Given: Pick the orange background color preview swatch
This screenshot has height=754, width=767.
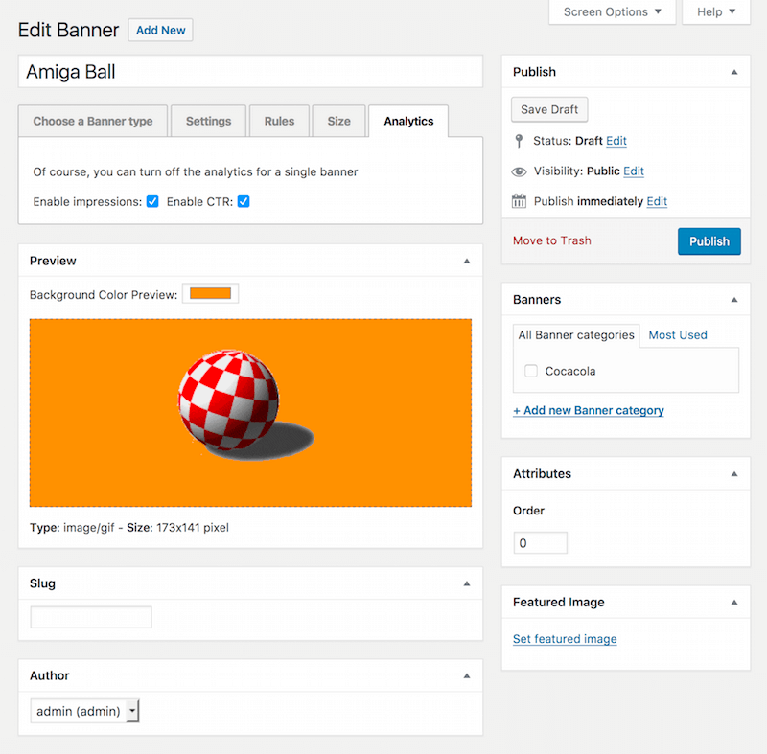Looking at the screenshot, I should (x=210, y=294).
